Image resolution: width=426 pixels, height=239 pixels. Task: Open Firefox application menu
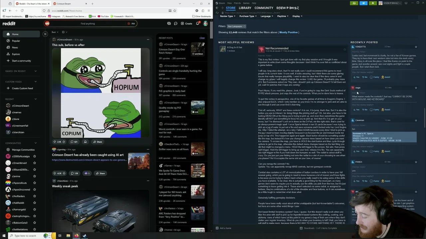pos(209,11)
